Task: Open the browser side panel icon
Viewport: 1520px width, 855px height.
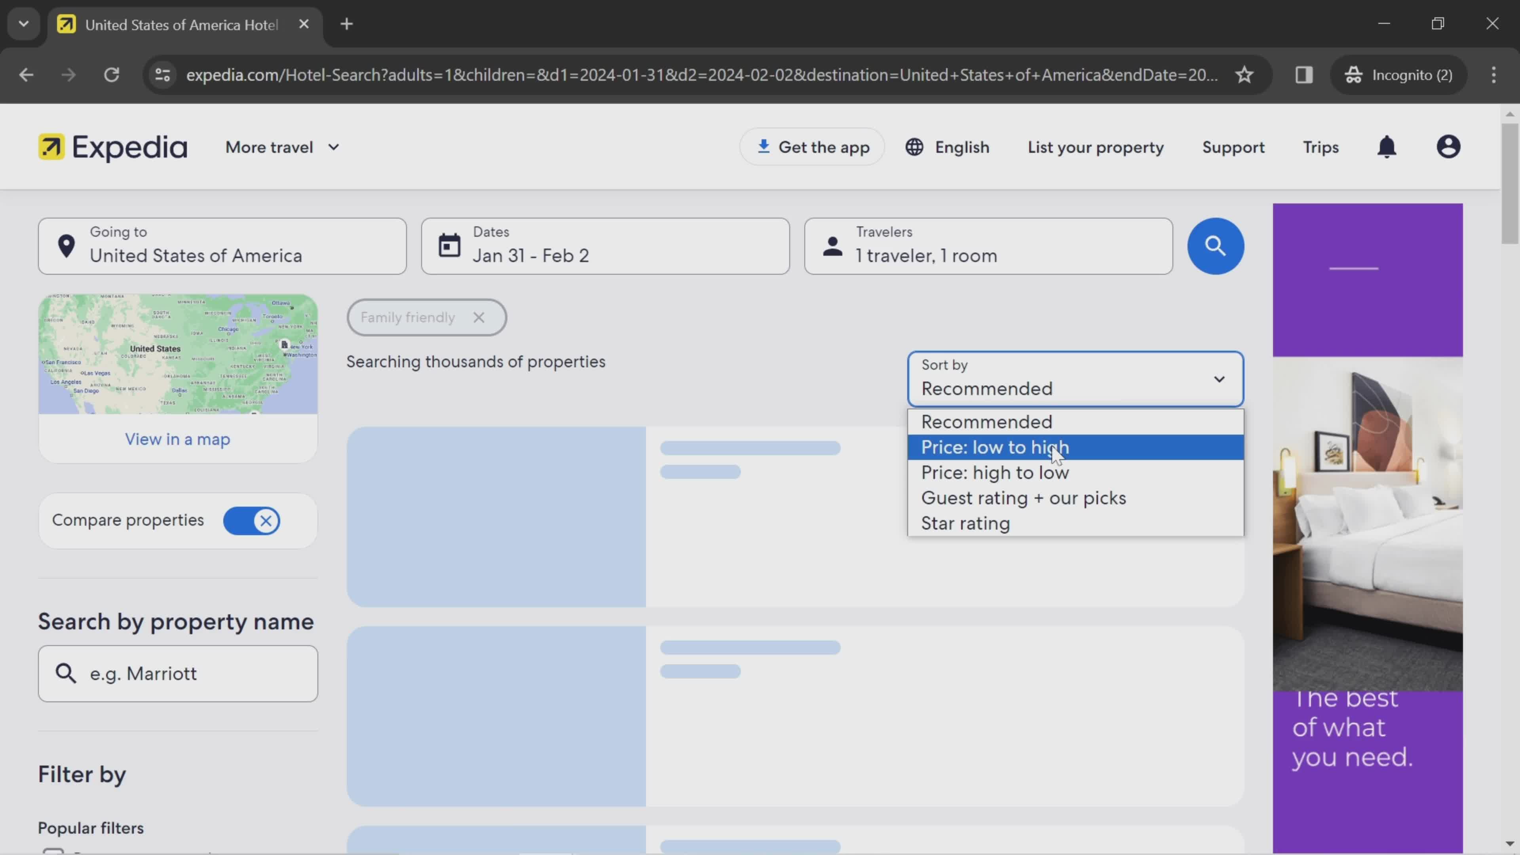Action: pyautogui.click(x=1304, y=75)
